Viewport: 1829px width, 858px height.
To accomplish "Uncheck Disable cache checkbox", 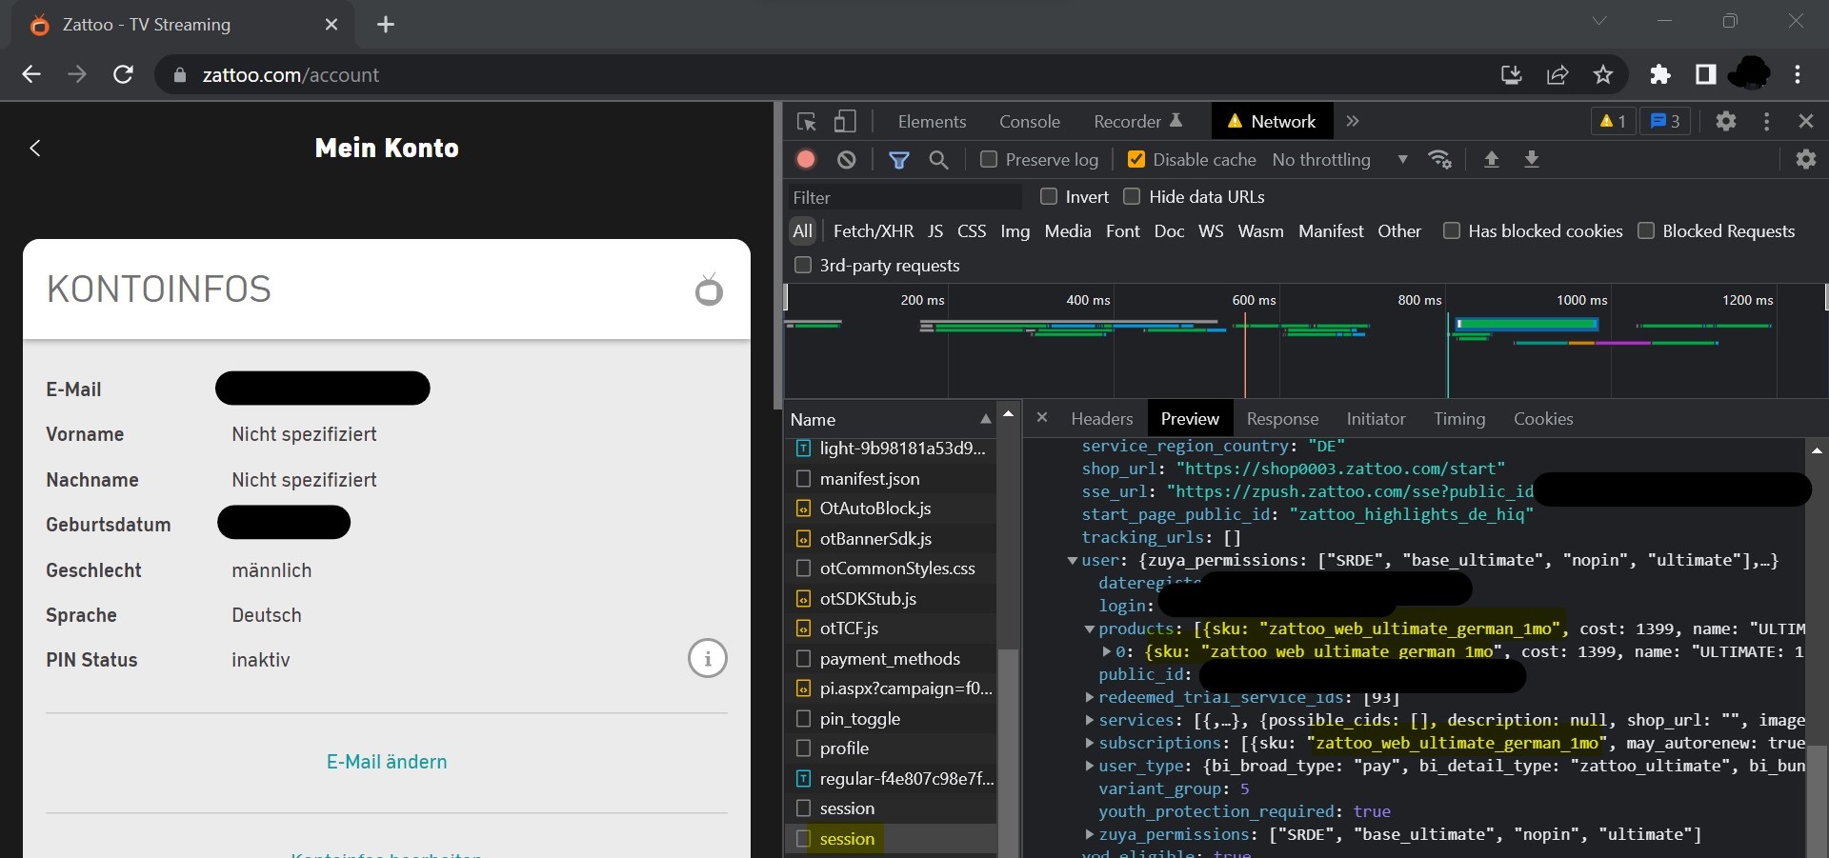I will click(x=1136, y=159).
